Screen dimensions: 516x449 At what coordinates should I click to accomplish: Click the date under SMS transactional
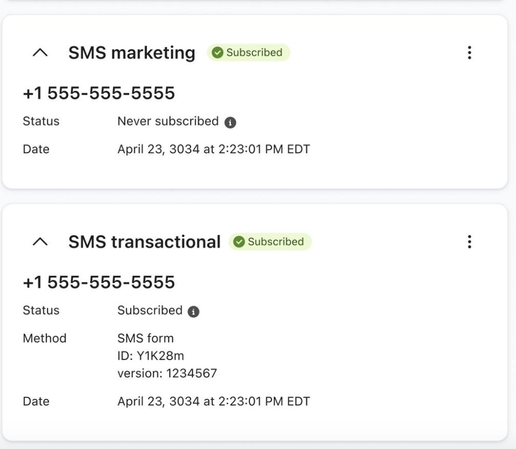point(213,401)
